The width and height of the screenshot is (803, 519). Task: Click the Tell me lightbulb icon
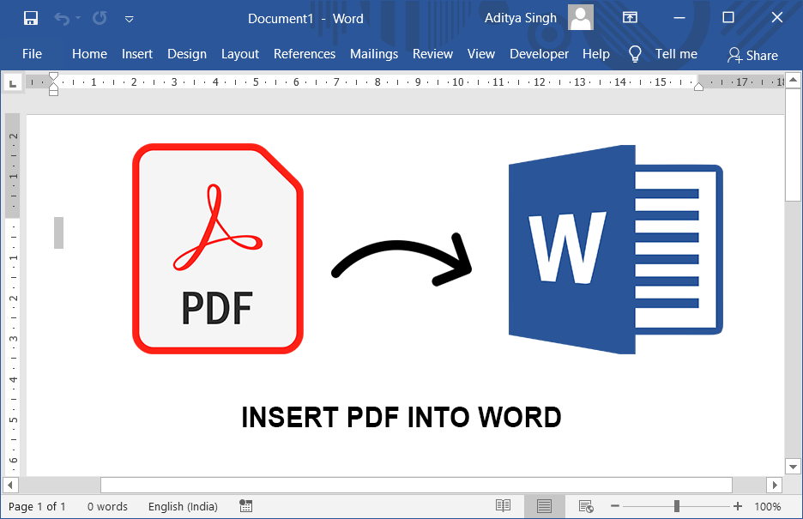point(635,53)
